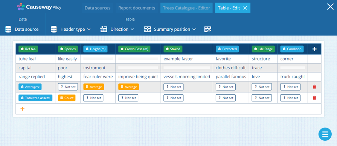Image resolution: width=337 pixels, height=146 pixels.
Task: Click the 'corner' cell
Action: click(293, 59)
